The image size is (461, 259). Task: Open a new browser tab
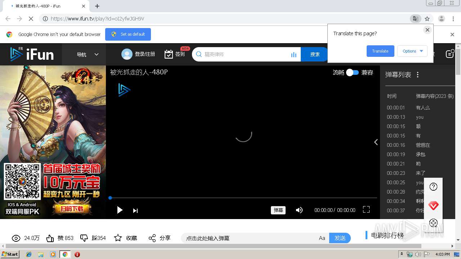point(97,6)
